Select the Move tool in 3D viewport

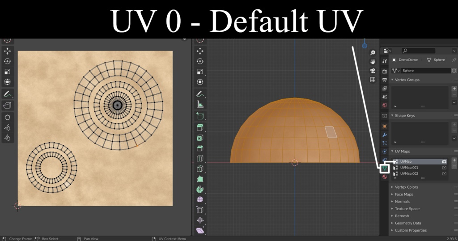[200, 51]
